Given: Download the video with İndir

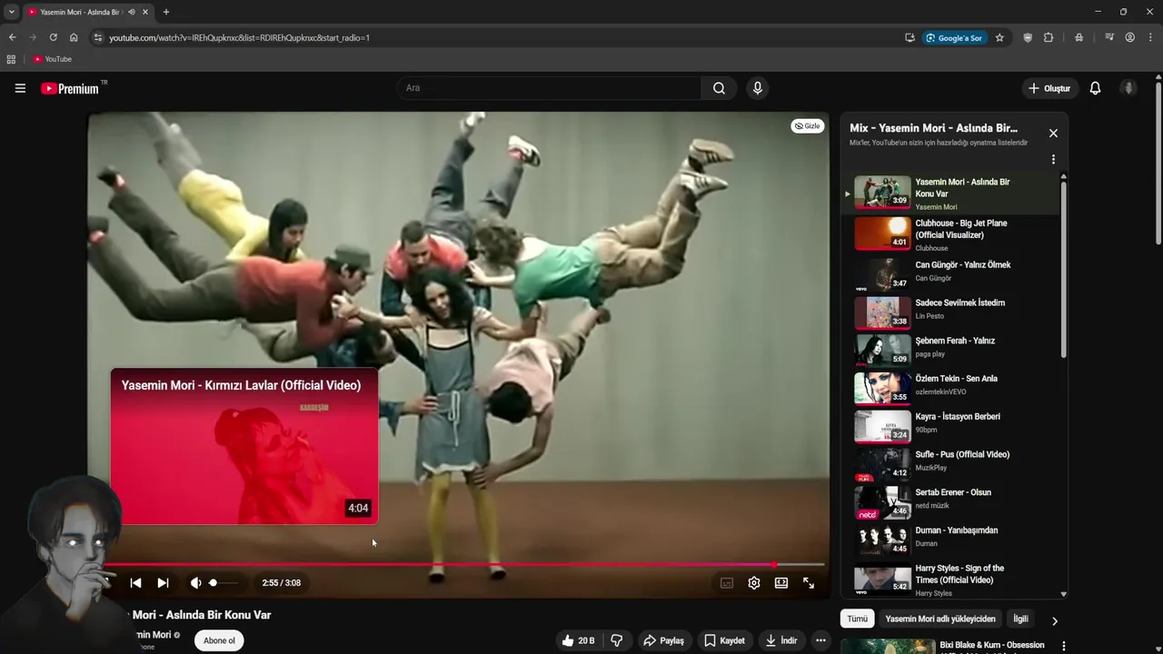Looking at the screenshot, I should click(x=780, y=640).
